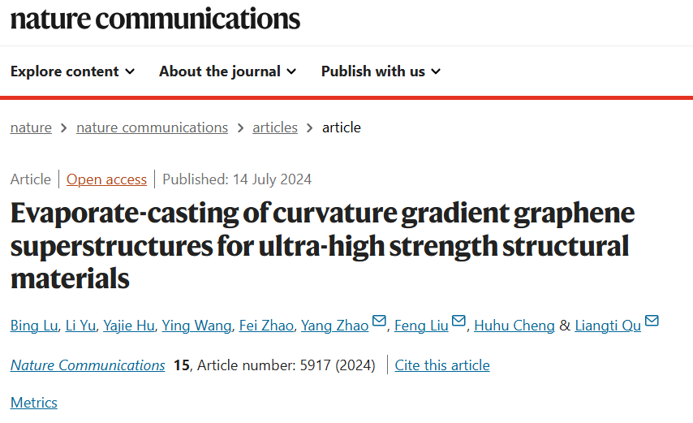Click the nature communications logo
Image resolution: width=693 pixels, height=423 pixels.
[x=155, y=19]
